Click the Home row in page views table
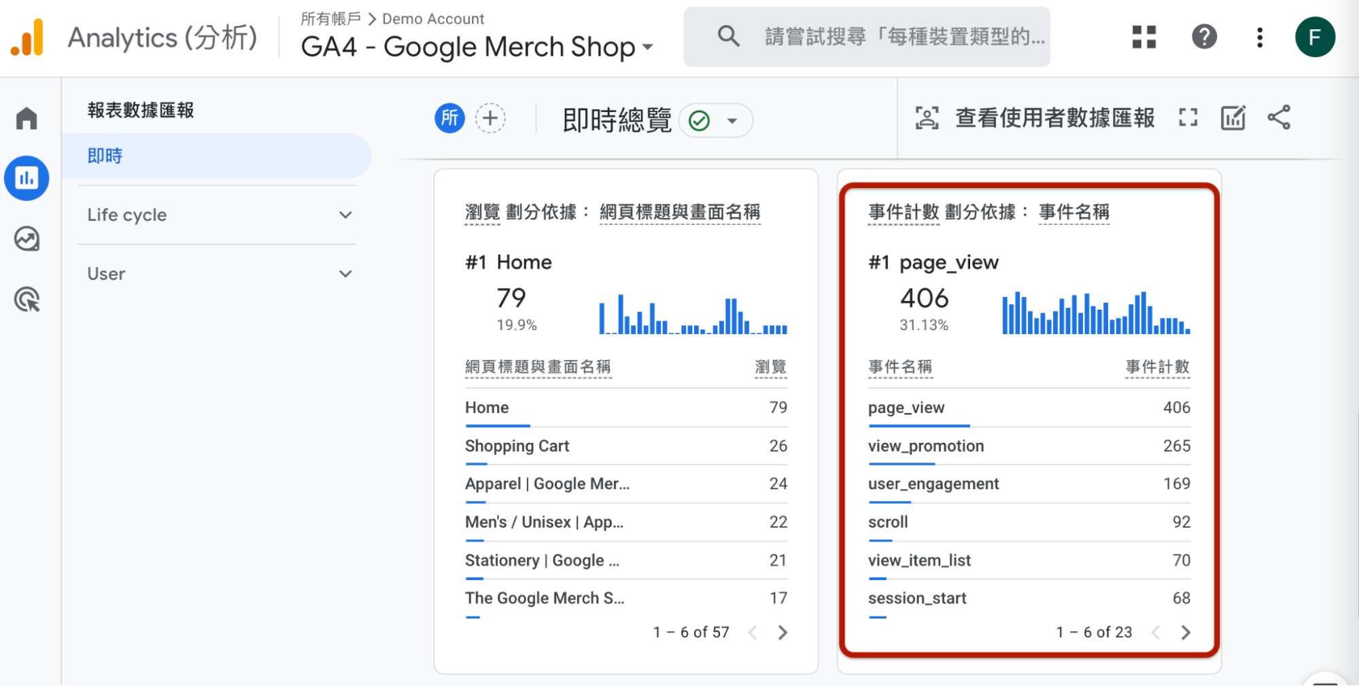The height and width of the screenshot is (686, 1359). (626, 408)
